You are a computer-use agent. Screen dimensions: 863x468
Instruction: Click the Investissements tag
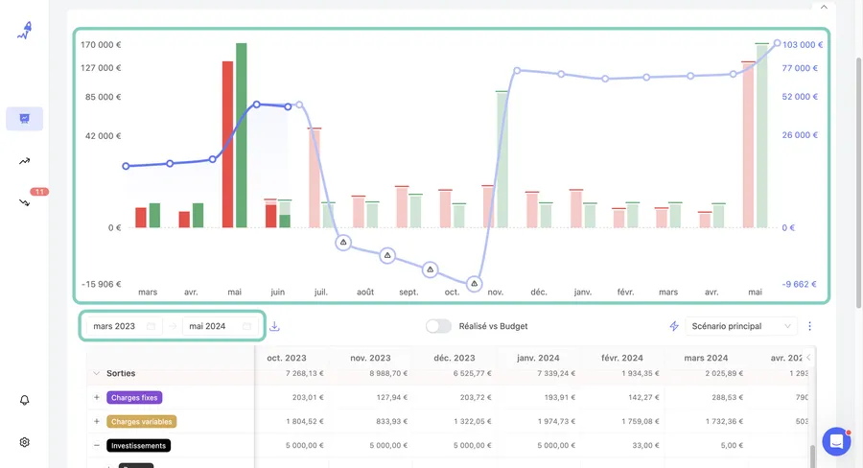coord(138,445)
